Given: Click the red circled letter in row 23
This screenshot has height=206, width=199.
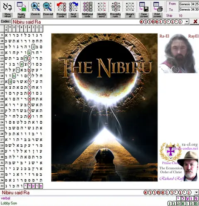Looking at the screenshot, I should click(29, 116).
